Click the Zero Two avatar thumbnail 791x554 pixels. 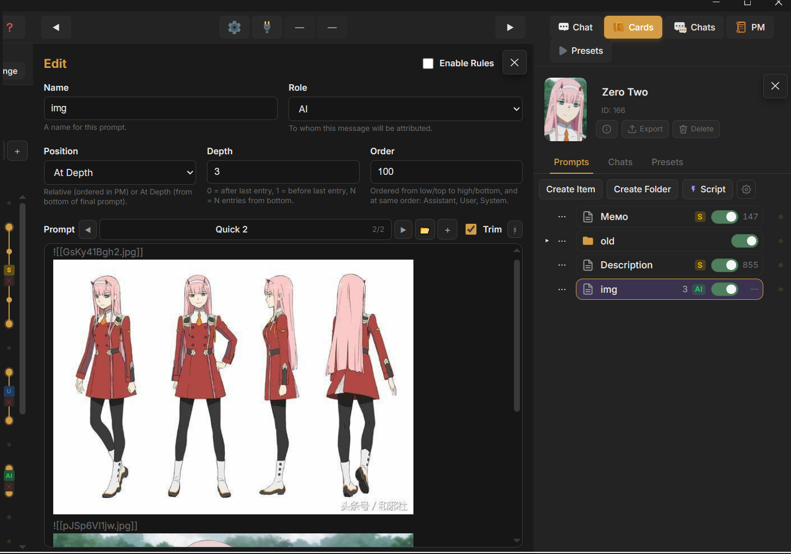(566, 110)
